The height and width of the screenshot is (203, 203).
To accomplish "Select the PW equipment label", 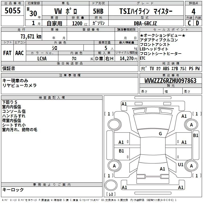I will 197,69.
